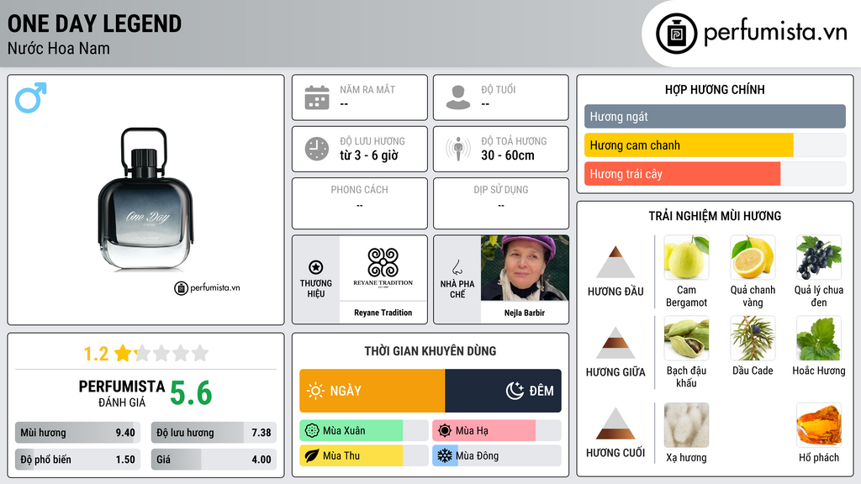Click the '30 - 60cm' sillage value
The image size is (861, 484).
508,155
